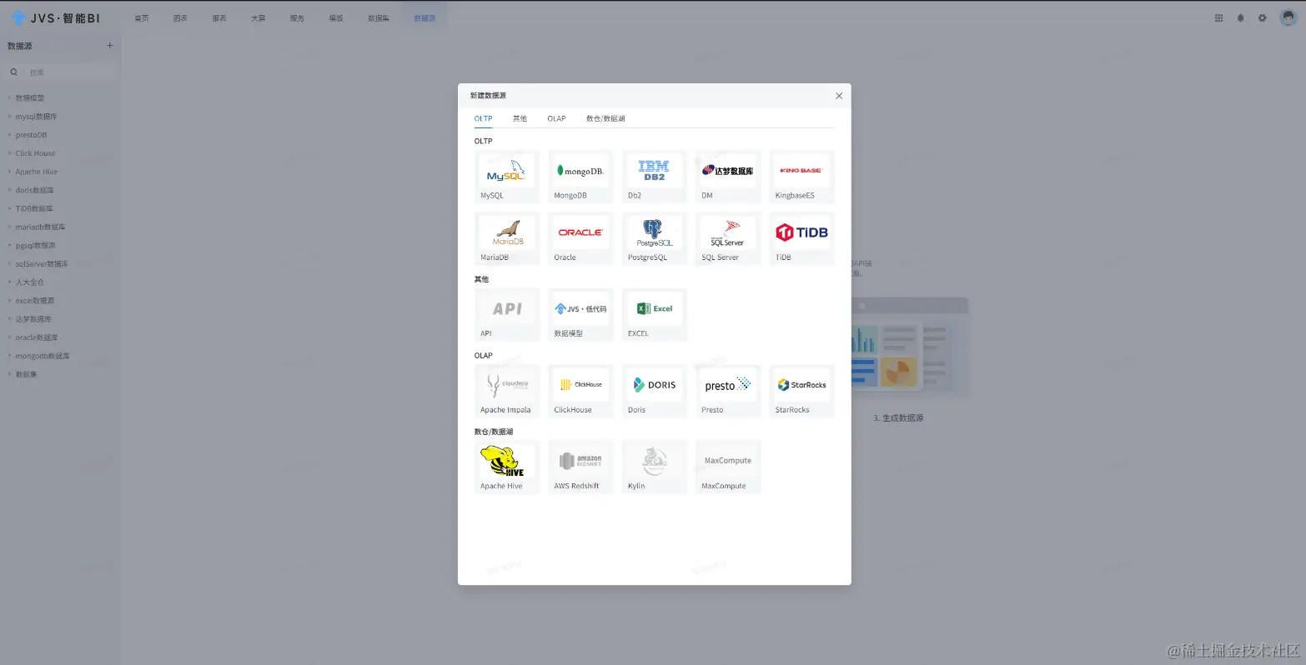Open the 大屏 top navigation item

click(x=259, y=18)
